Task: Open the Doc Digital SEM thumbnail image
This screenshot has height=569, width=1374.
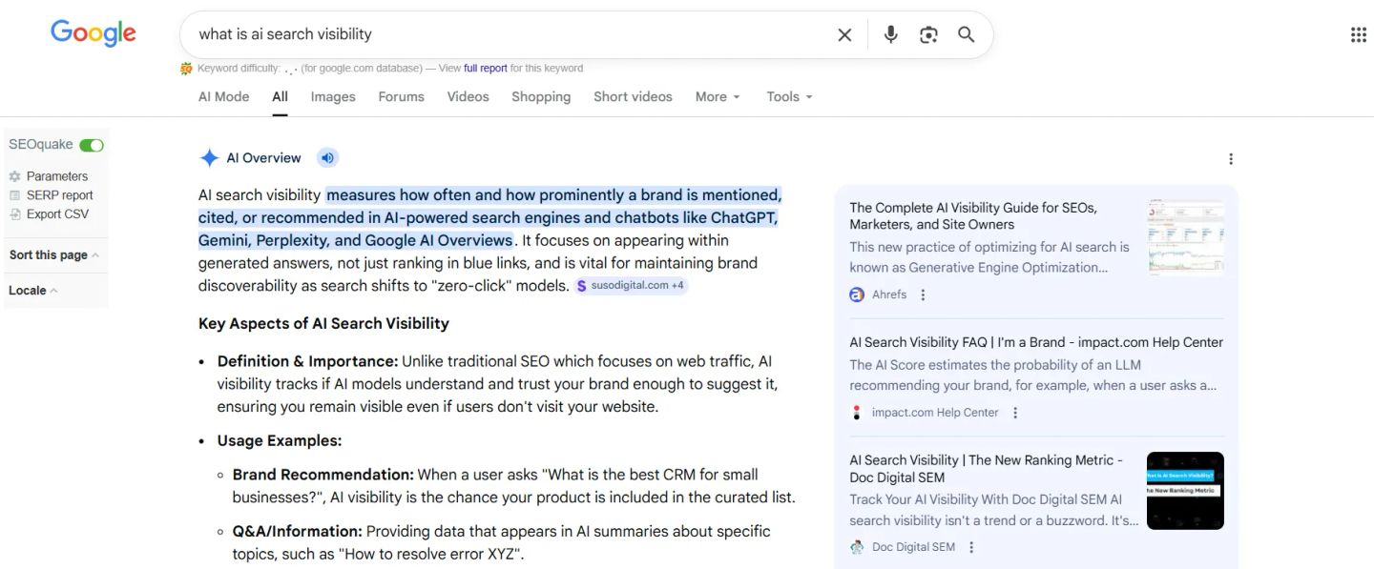Action: click(x=1185, y=491)
